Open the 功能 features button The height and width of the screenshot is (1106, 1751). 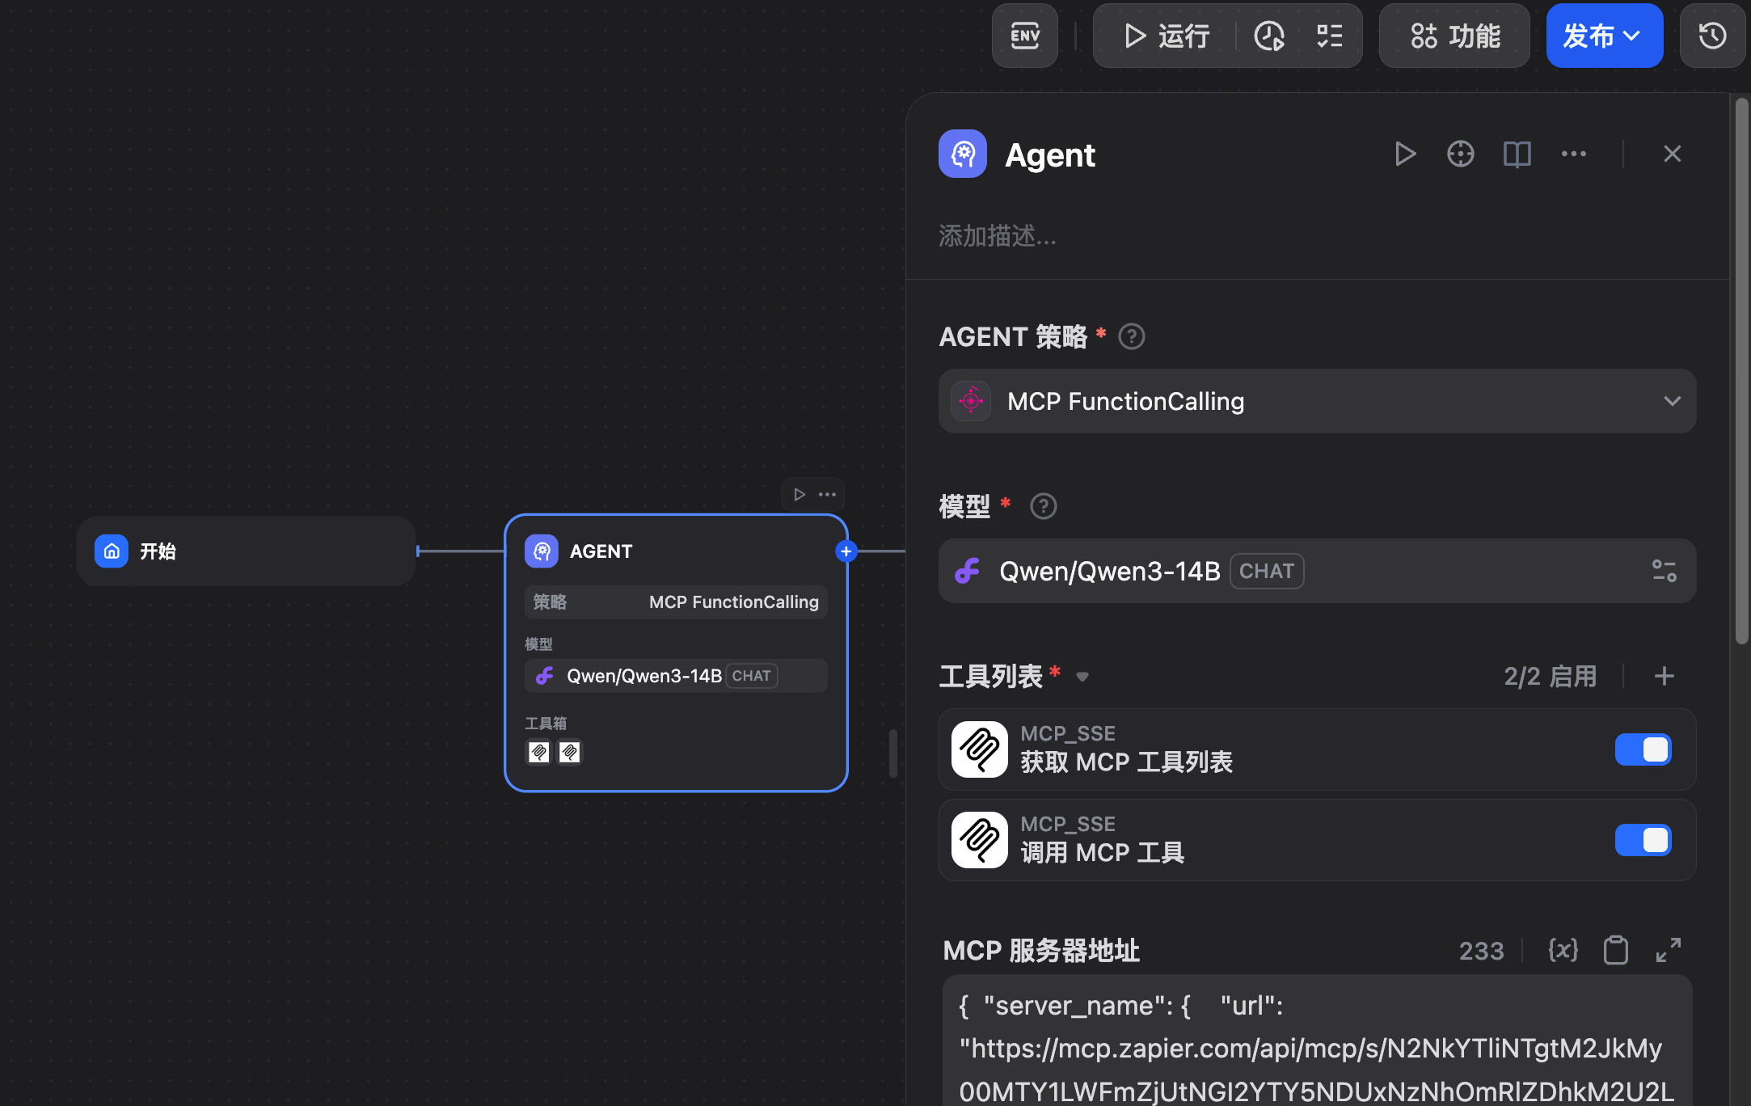pos(1454,36)
